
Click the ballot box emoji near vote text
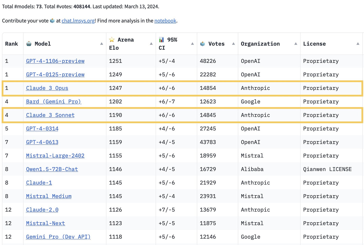[52, 21]
